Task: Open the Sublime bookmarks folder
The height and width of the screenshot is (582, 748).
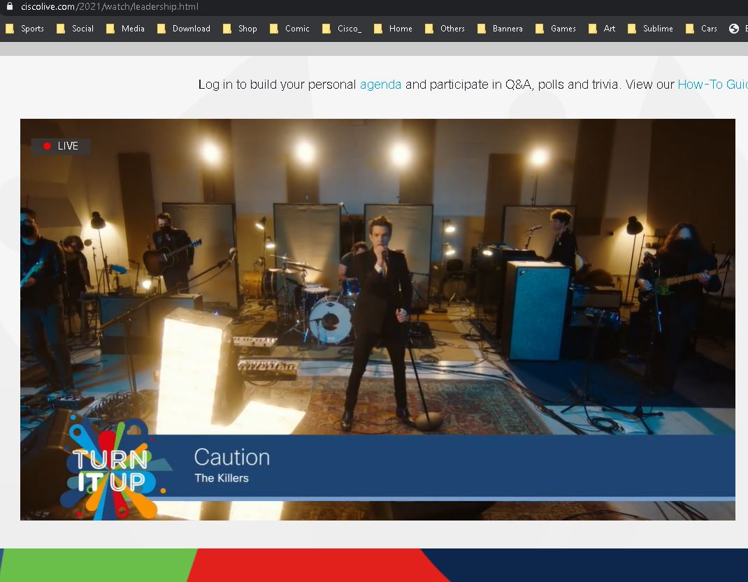Action: coord(651,29)
